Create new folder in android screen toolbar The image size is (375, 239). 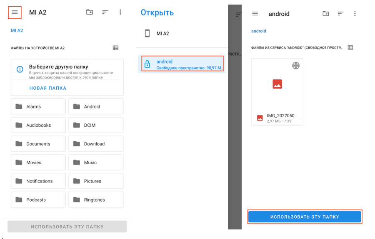(326, 14)
